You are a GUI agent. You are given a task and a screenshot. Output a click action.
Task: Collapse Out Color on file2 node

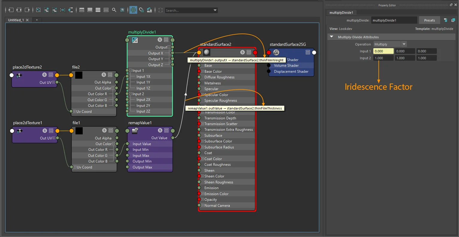click(113, 88)
